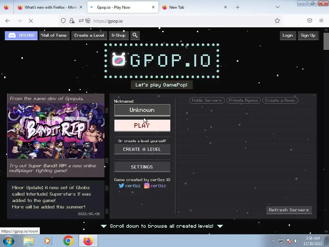This screenshot has width=329, height=247.
Task: Click the Minor Update news text
Action: click(x=51, y=197)
